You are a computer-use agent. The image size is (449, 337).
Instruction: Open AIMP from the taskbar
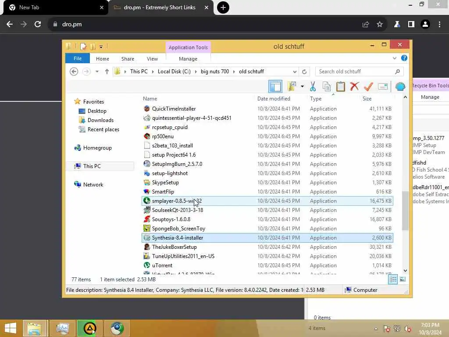[89, 328]
